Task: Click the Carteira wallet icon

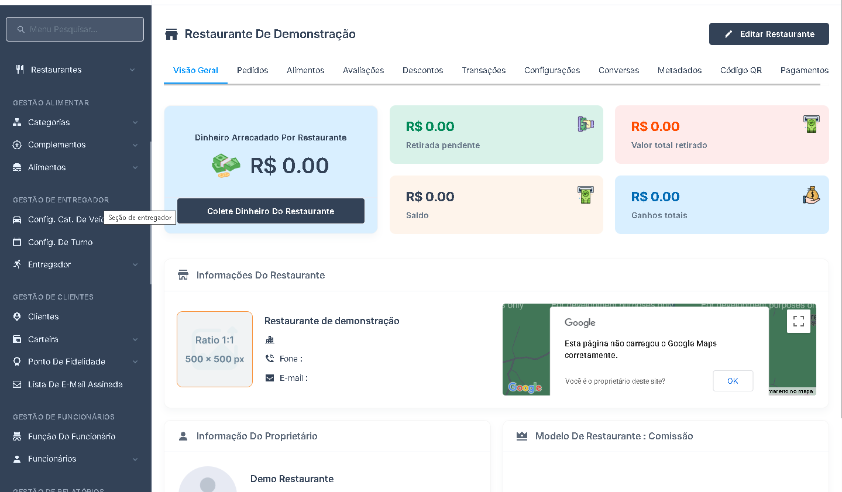Action: click(x=17, y=339)
